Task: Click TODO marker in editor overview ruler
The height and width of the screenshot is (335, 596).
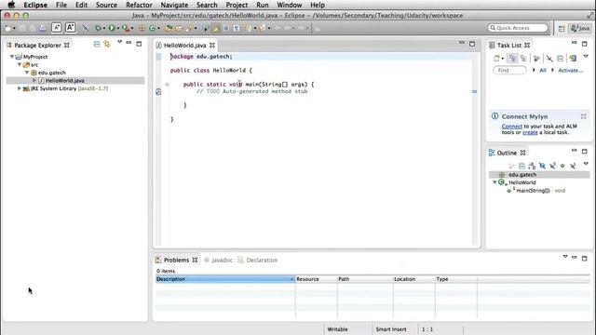Action: 474,91
